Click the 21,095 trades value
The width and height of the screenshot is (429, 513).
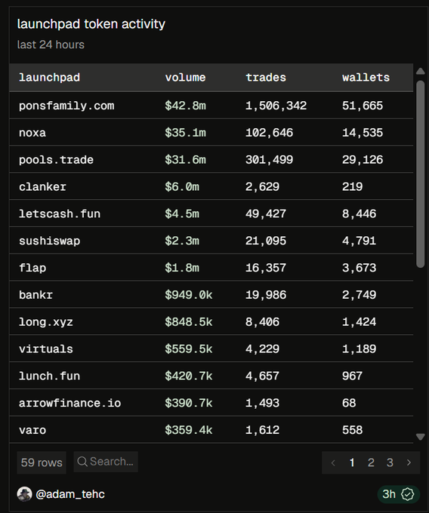(266, 241)
